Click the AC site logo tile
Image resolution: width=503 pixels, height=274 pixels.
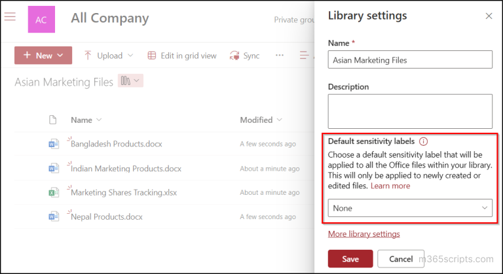[41, 19]
